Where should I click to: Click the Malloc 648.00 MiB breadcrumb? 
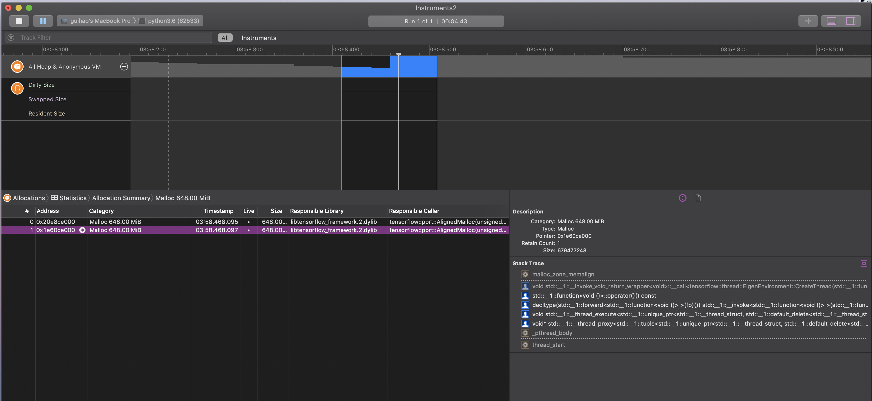coord(183,198)
